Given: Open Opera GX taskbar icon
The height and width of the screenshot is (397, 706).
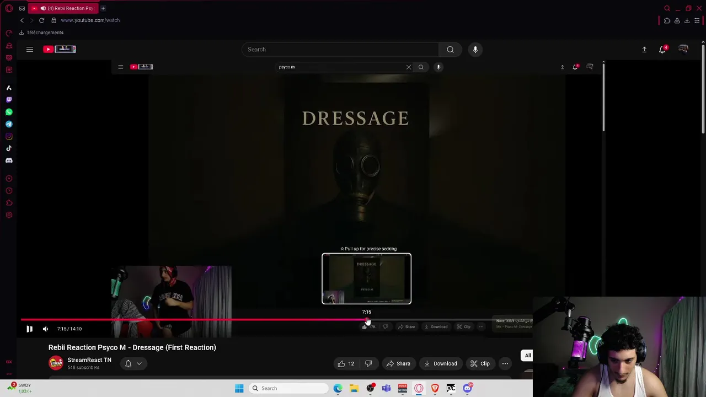Looking at the screenshot, I should pyautogui.click(x=419, y=388).
